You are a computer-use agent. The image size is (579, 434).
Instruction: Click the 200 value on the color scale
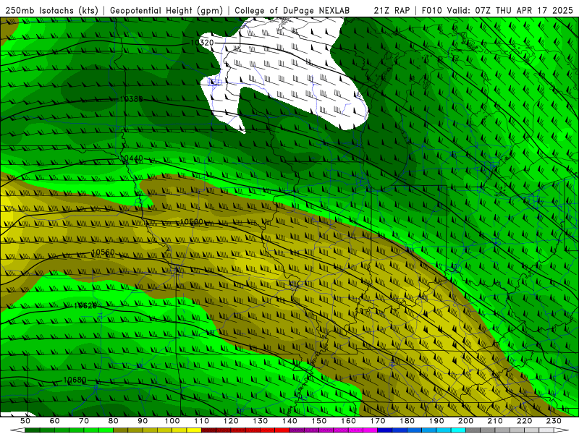pyautogui.click(x=466, y=421)
